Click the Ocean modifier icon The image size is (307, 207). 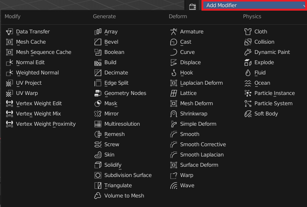248,83
